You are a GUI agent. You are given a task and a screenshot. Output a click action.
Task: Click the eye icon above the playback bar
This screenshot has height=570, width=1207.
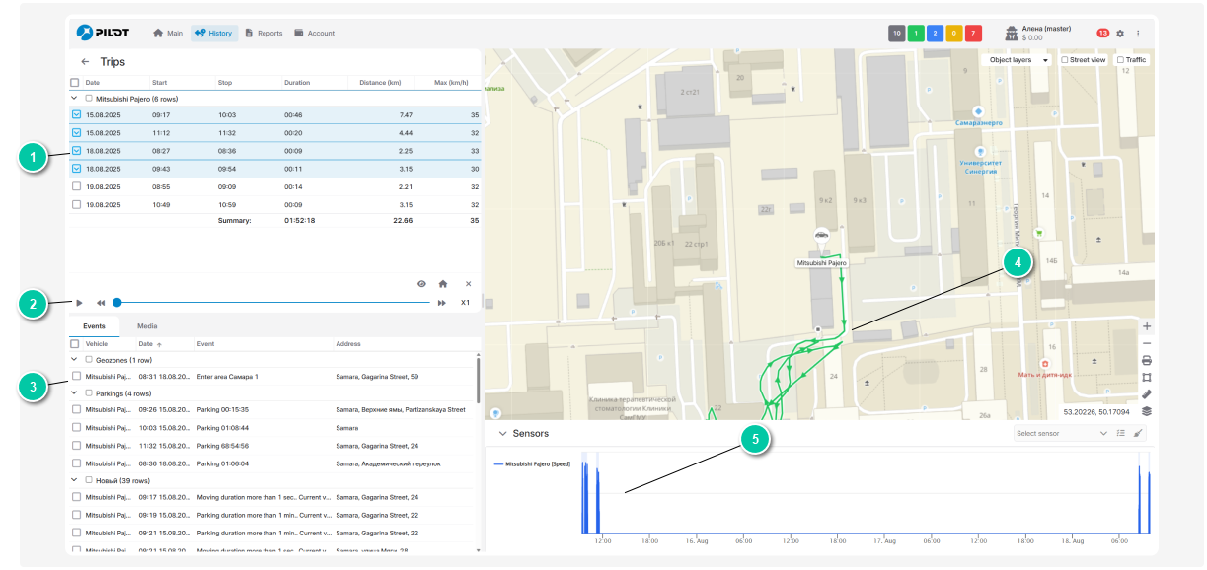(x=421, y=284)
